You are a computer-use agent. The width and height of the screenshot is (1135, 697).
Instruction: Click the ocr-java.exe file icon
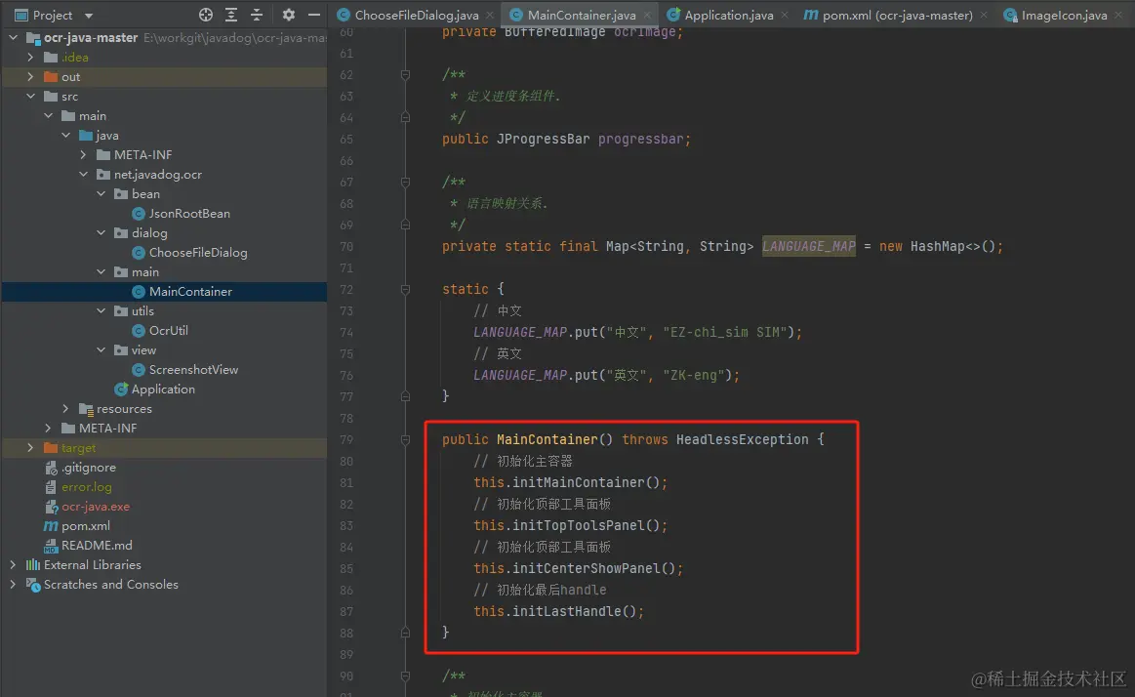coord(51,507)
